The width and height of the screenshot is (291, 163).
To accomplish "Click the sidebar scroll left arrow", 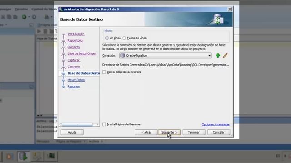I will pos(60,125).
